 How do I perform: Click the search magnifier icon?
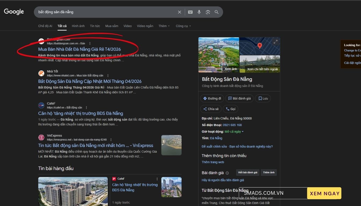216,12
